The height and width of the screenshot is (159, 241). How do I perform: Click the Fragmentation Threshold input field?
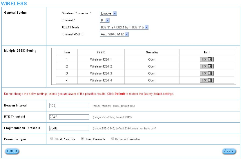click(x=69, y=128)
